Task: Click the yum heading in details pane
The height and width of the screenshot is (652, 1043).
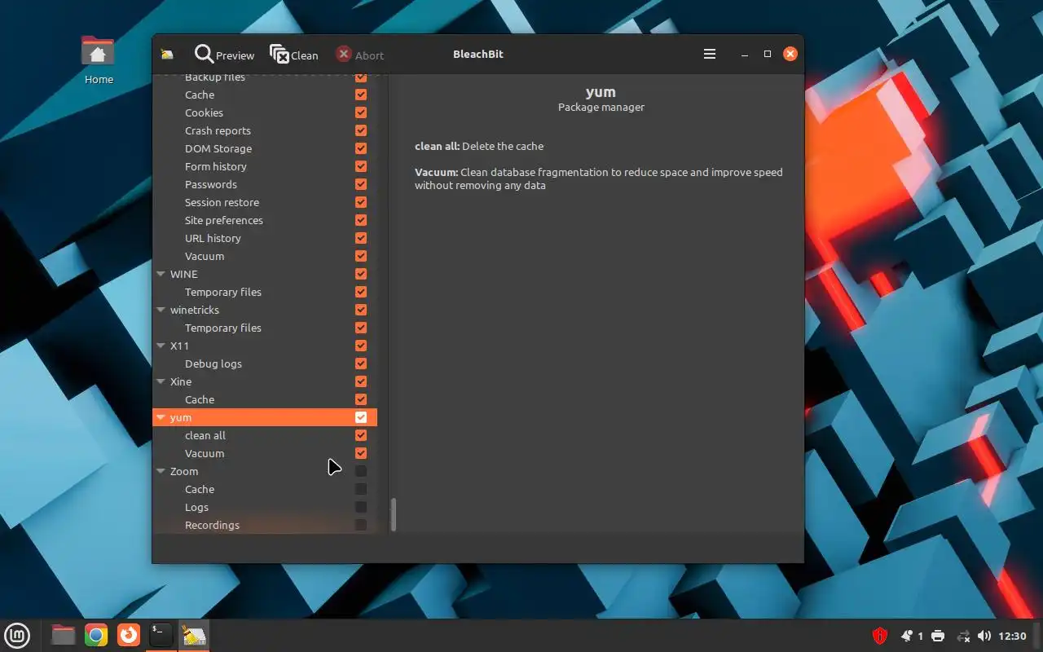Action: 601,92
